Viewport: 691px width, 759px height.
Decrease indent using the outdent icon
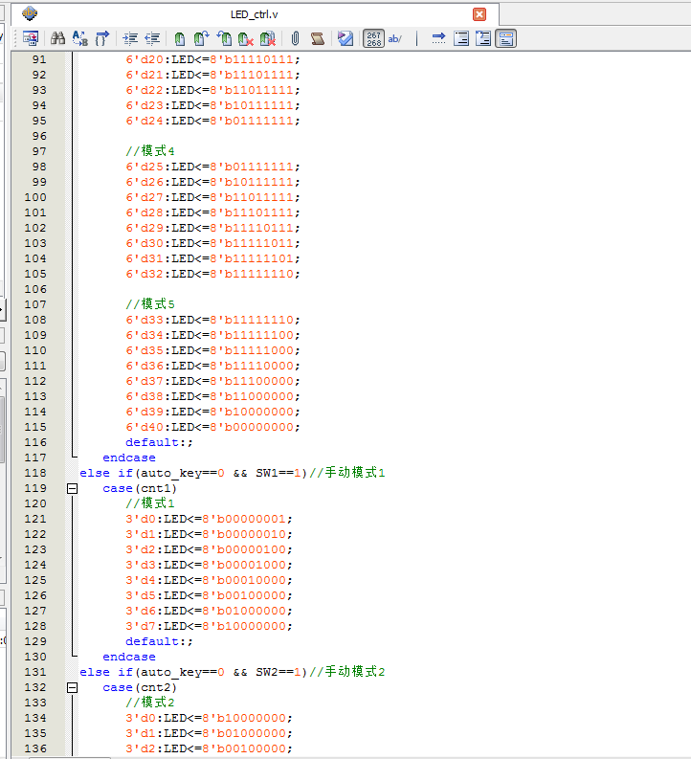point(152,38)
